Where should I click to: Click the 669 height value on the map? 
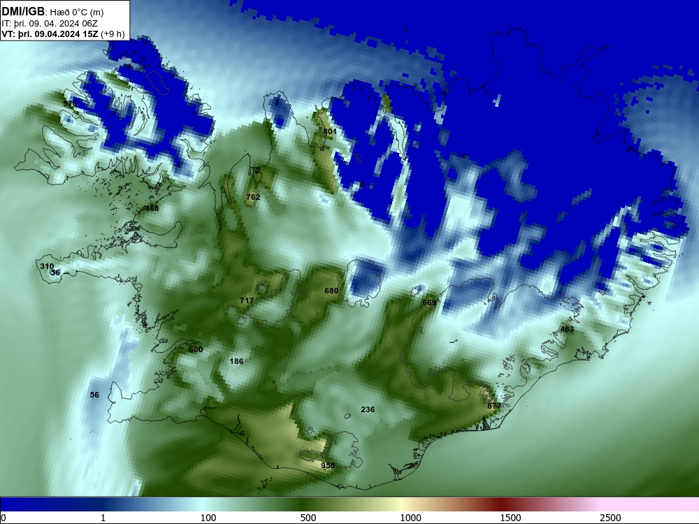(429, 303)
